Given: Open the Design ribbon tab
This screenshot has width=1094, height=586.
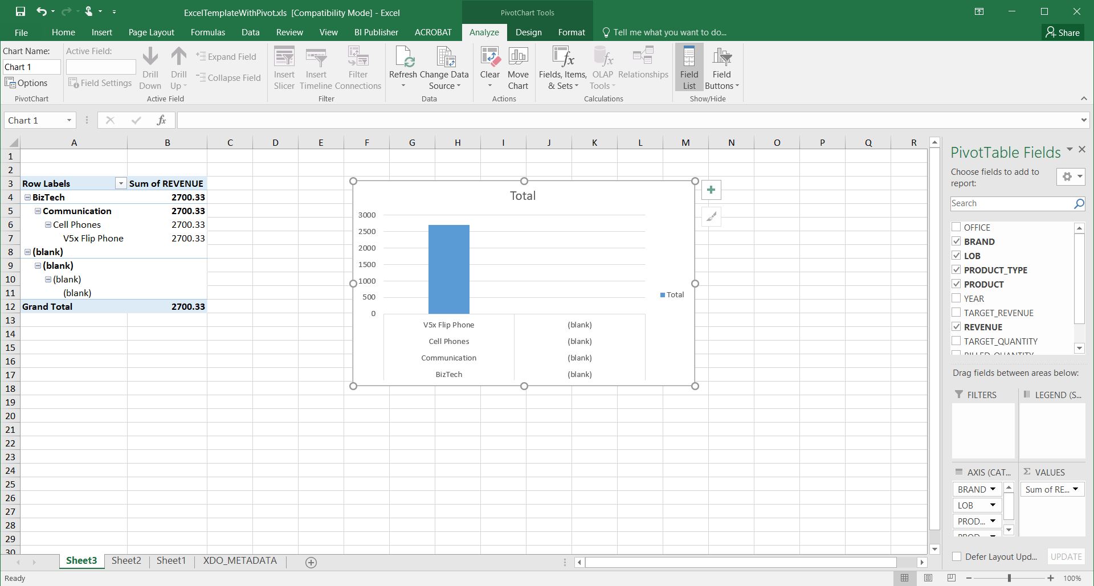Looking at the screenshot, I should (x=528, y=32).
